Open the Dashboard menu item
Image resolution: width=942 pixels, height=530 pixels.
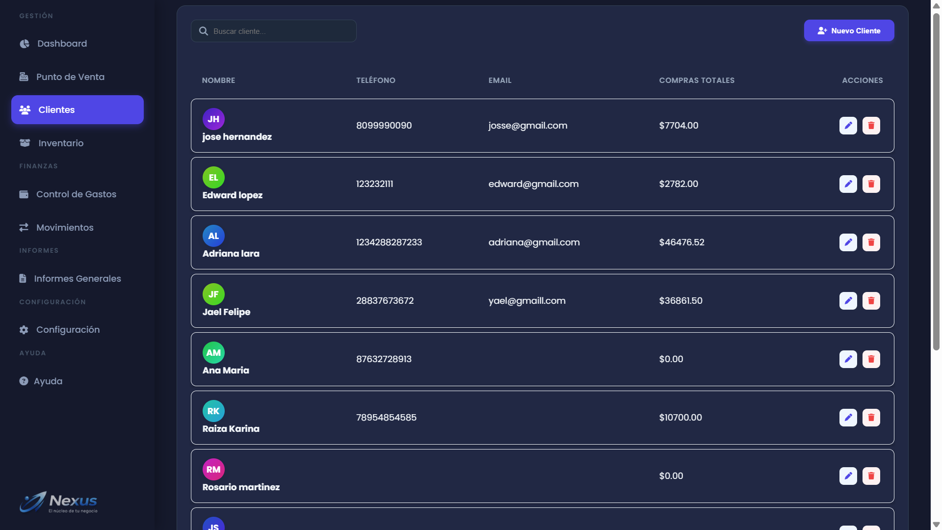click(x=62, y=44)
